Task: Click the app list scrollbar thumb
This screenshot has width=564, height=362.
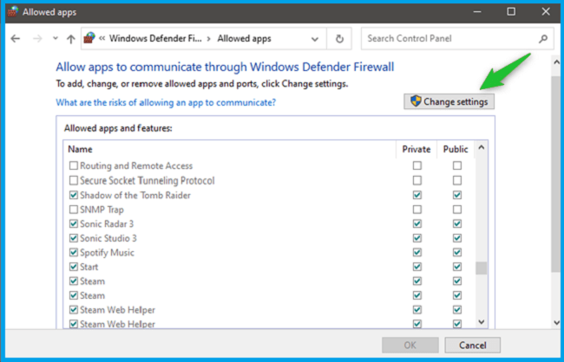Action: pos(482,268)
